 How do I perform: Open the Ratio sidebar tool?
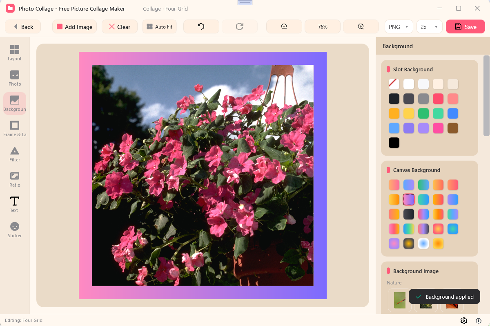coord(15,179)
